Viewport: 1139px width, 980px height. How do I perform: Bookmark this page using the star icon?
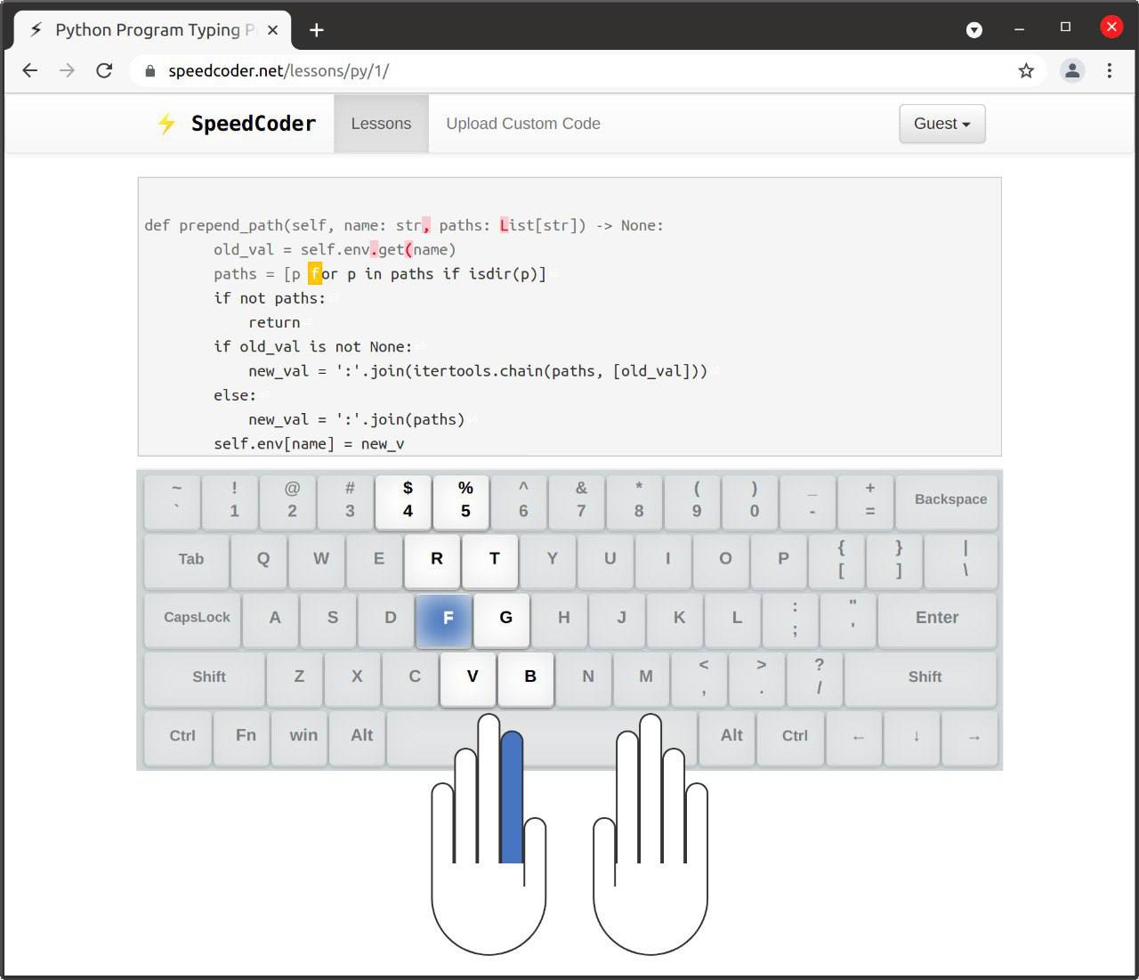[1026, 70]
